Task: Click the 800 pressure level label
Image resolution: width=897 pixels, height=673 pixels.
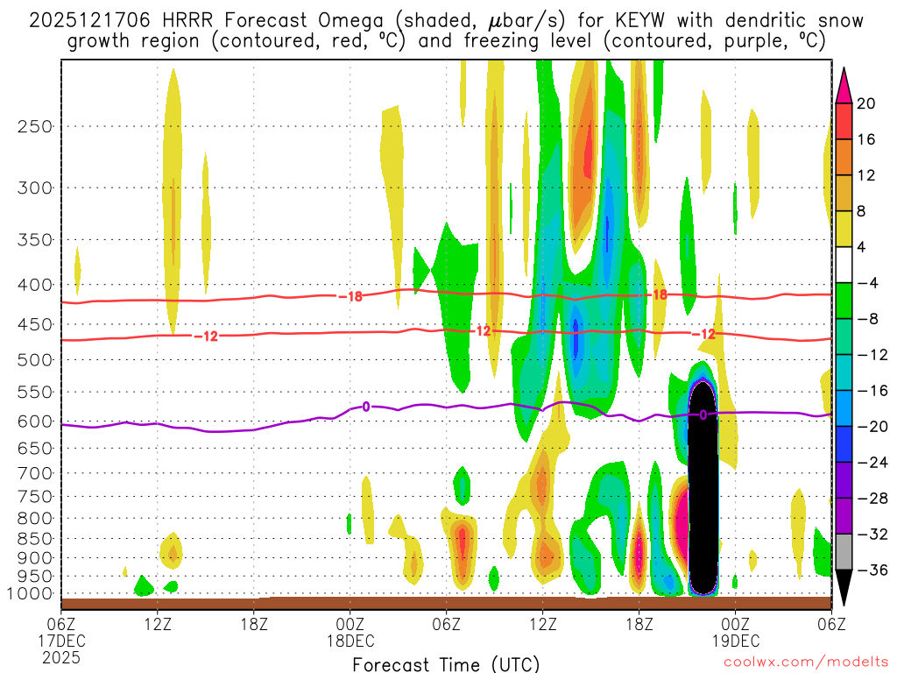Action: 34,518
